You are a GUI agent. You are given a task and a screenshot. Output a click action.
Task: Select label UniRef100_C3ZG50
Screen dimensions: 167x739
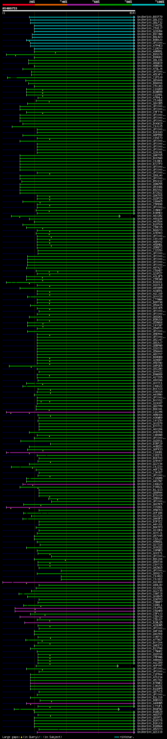[x=150, y=250]
